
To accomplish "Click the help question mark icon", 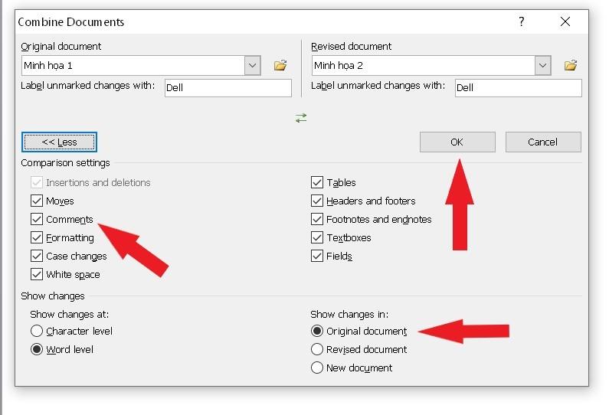I will (x=522, y=21).
